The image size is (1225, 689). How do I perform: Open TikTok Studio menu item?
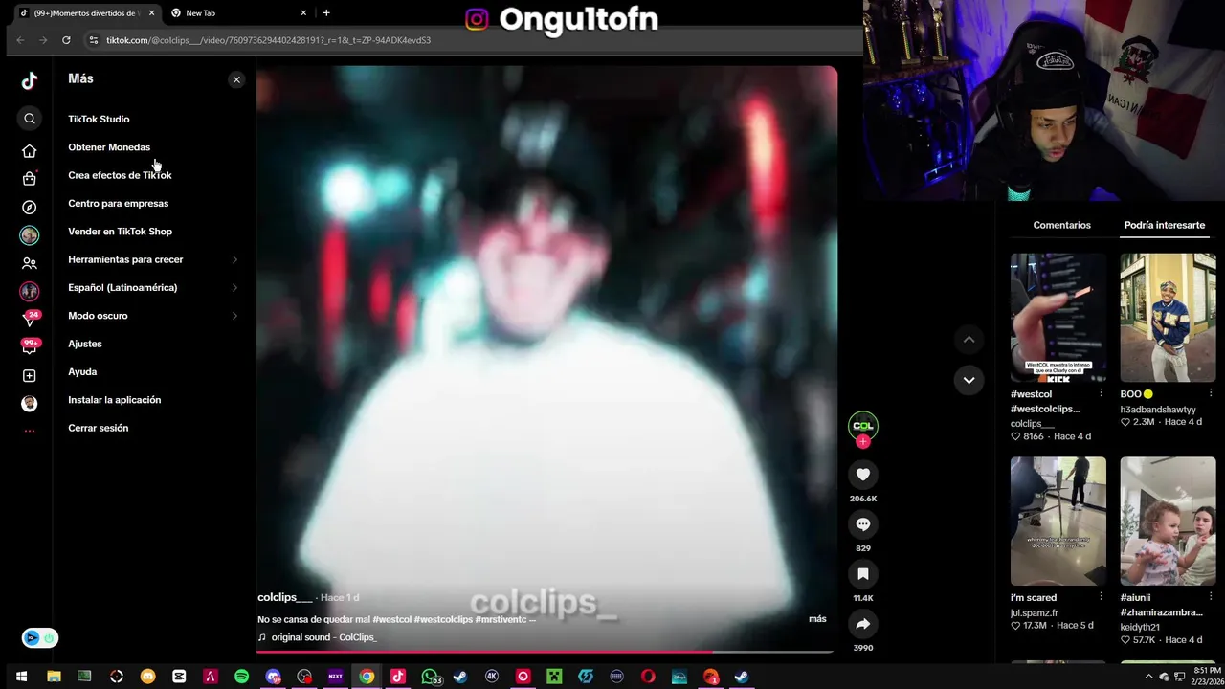click(99, 119)
